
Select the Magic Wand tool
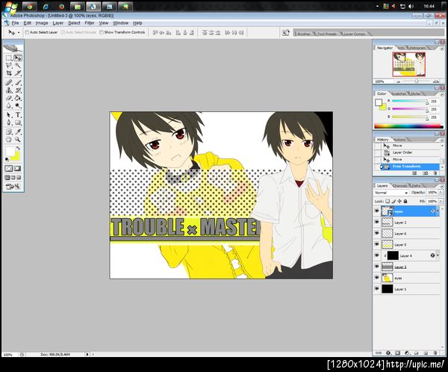point(18,66)
